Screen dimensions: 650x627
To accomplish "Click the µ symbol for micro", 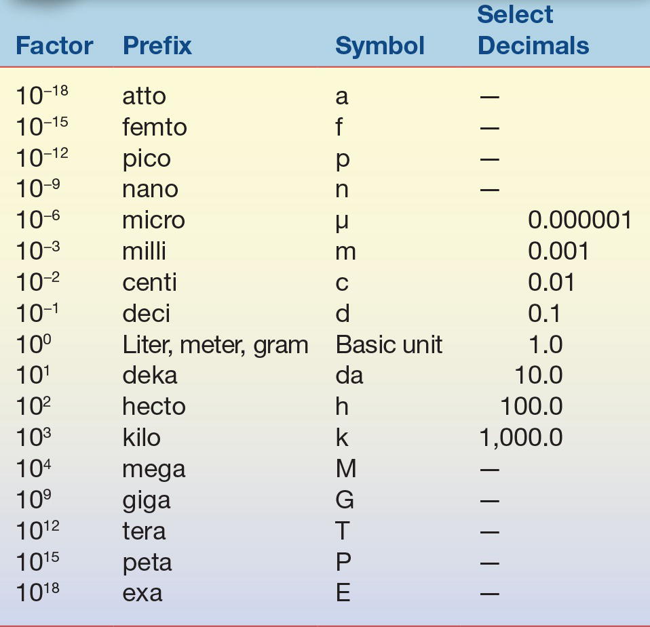I will pyautogui.click(x=342, y=222).
